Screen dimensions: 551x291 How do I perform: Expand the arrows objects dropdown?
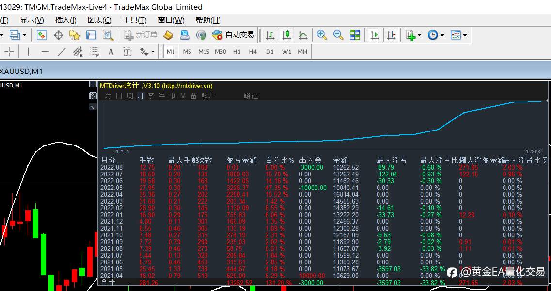(x=153, y=52)
